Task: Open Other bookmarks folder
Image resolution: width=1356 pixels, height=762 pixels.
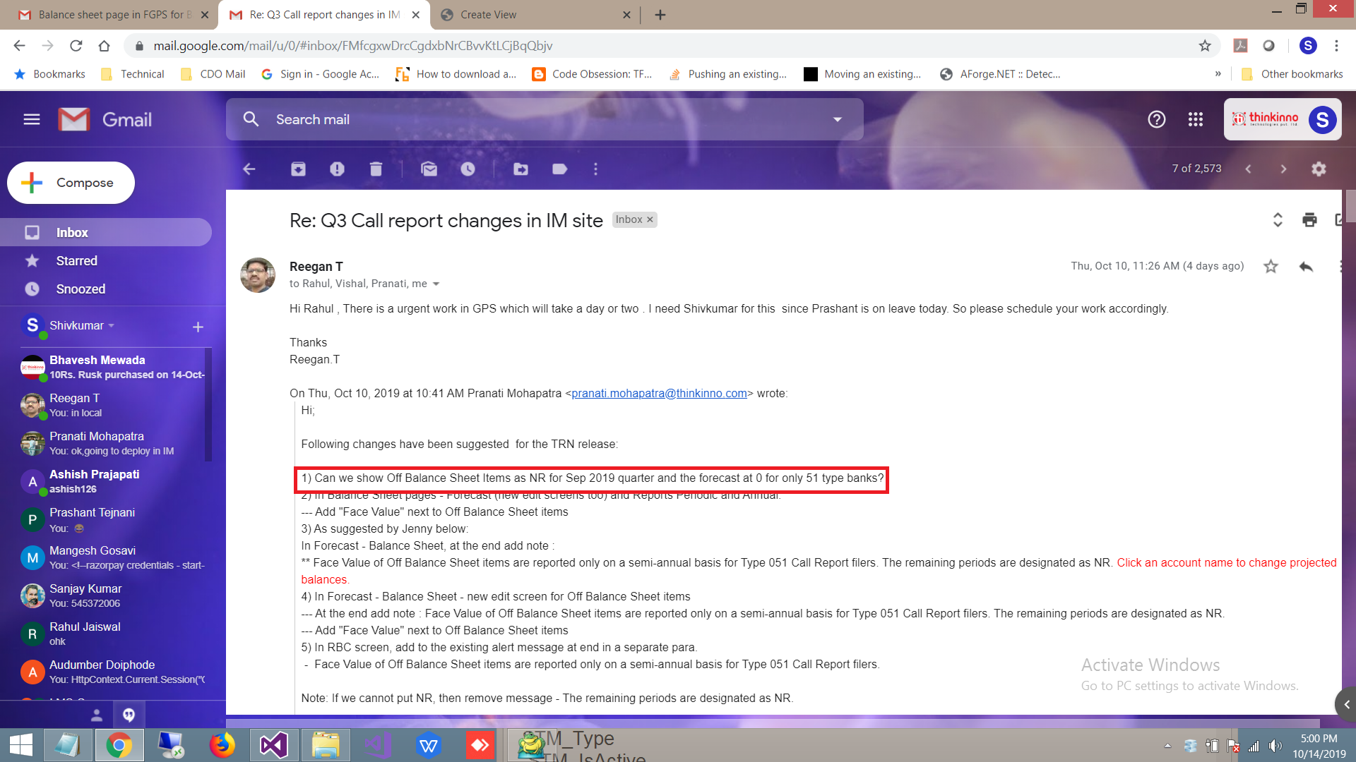Action: click(1292, 74)
